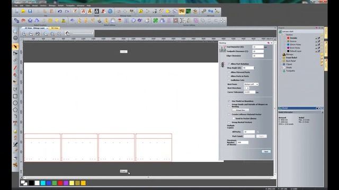Enable Create Leftover Material Vector checkbox
This screenshot has width=339, height=190.
[x=229, y=115]
